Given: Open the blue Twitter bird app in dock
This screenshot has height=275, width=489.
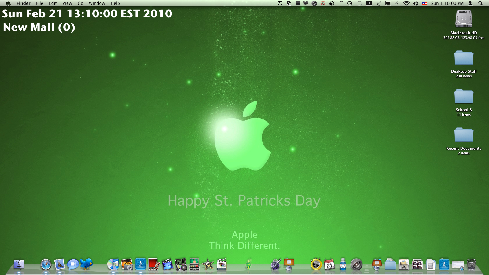Looking at the screenshot, I should tap(86, 264).
